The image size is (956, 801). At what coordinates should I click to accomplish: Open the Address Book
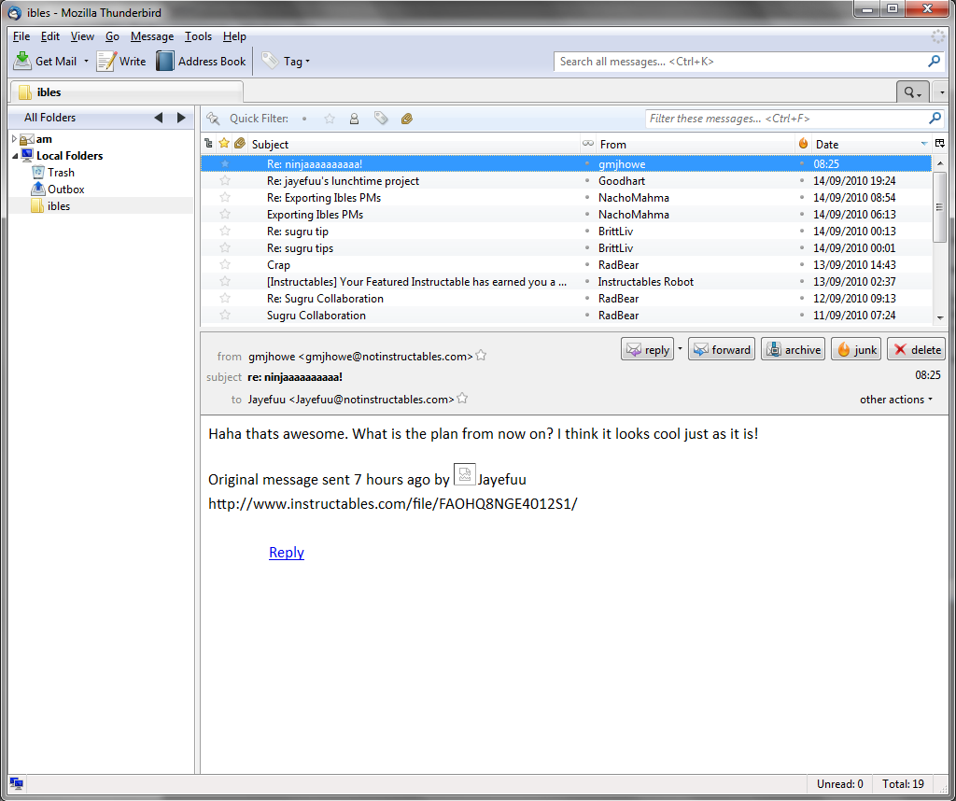click(202, 61)
